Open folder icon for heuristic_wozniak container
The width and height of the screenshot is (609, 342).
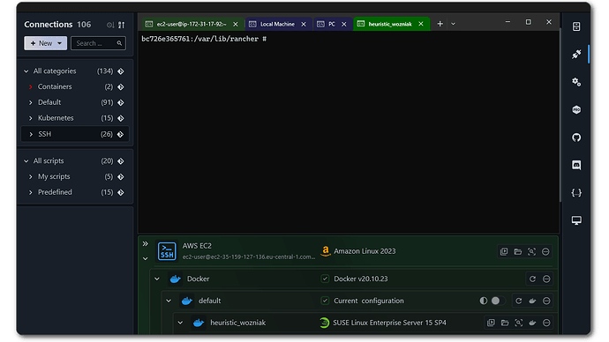pos(505,323)
